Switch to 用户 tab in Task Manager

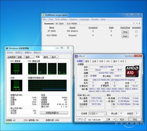click(x=55, y=57)
